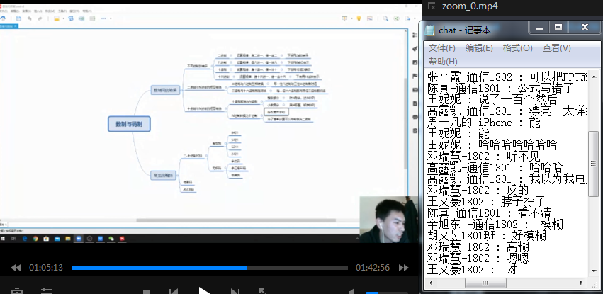Click the Windows Start button in the video
Viewport: 603px width, 294px height.
tap(3, 239)
